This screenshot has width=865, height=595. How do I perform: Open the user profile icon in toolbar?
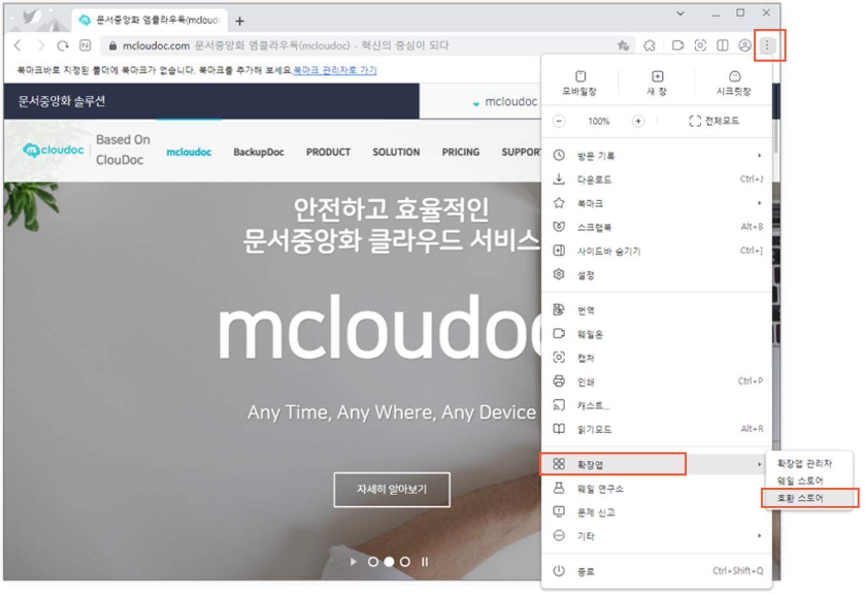click(745, 45)
